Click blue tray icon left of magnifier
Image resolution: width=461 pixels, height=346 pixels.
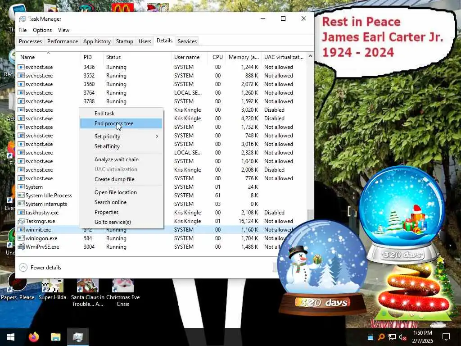[x=371, y=337]
